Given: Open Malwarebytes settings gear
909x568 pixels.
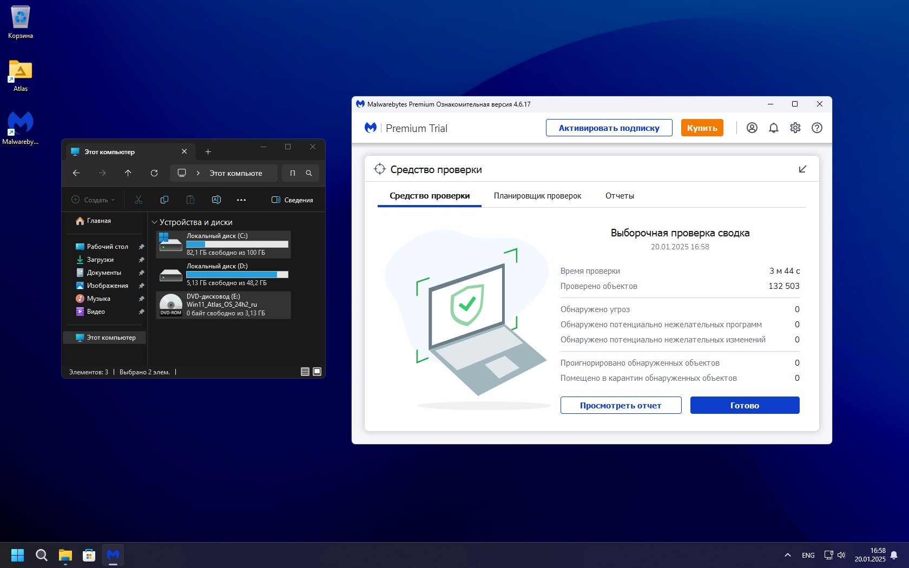Looking at the screenshot, I should [795, 128].
